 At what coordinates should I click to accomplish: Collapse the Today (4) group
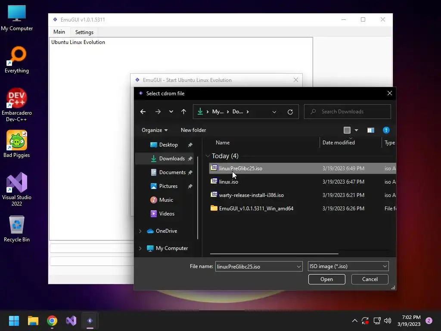pyautogui.click(x=208, y=156)
